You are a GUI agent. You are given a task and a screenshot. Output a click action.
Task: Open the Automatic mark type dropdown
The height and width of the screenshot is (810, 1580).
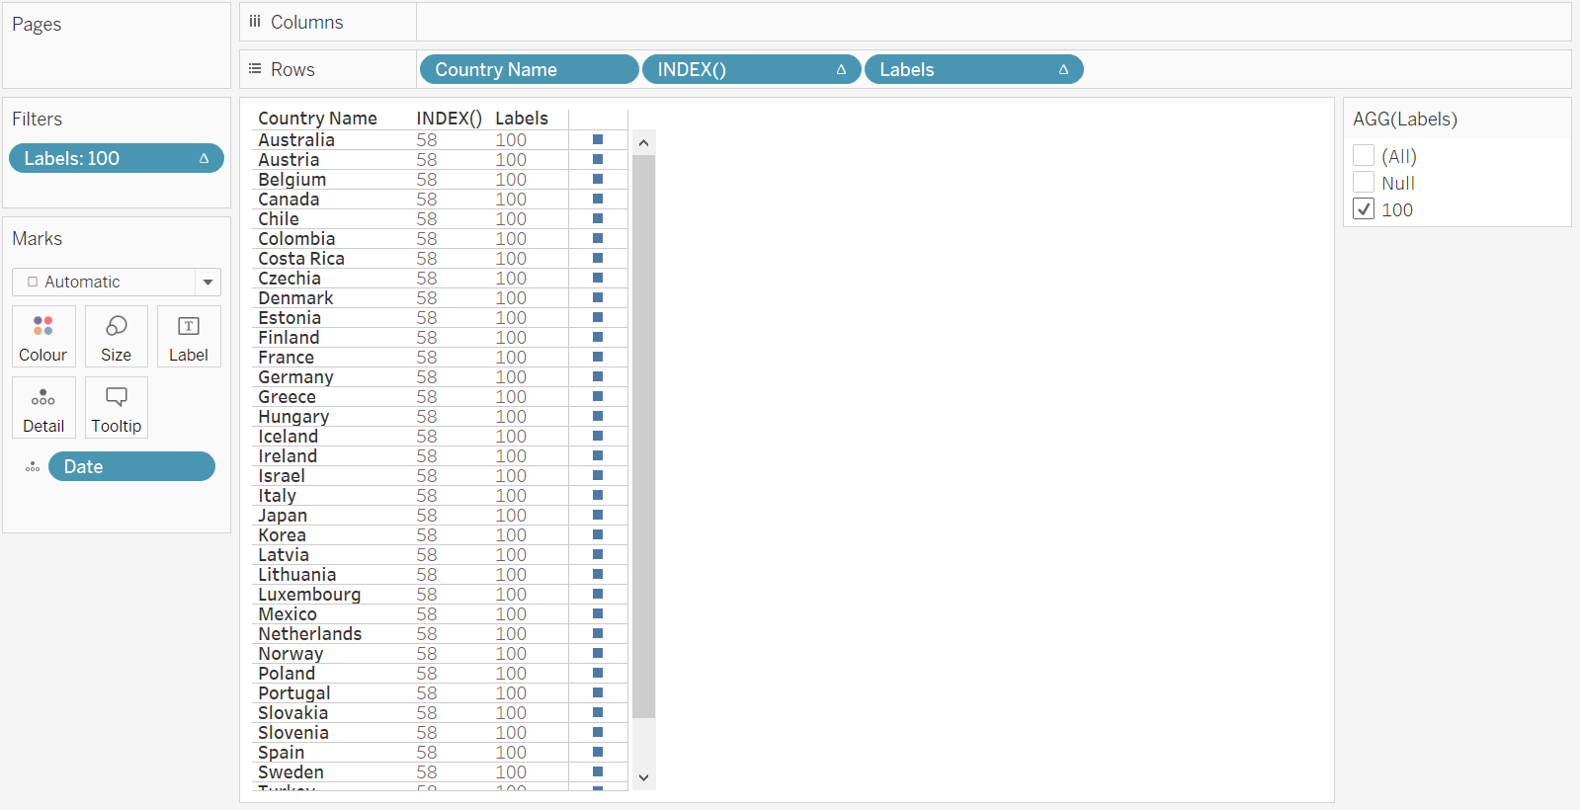click(x=116, y=282)
